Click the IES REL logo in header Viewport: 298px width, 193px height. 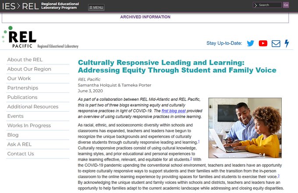point(21,6)
